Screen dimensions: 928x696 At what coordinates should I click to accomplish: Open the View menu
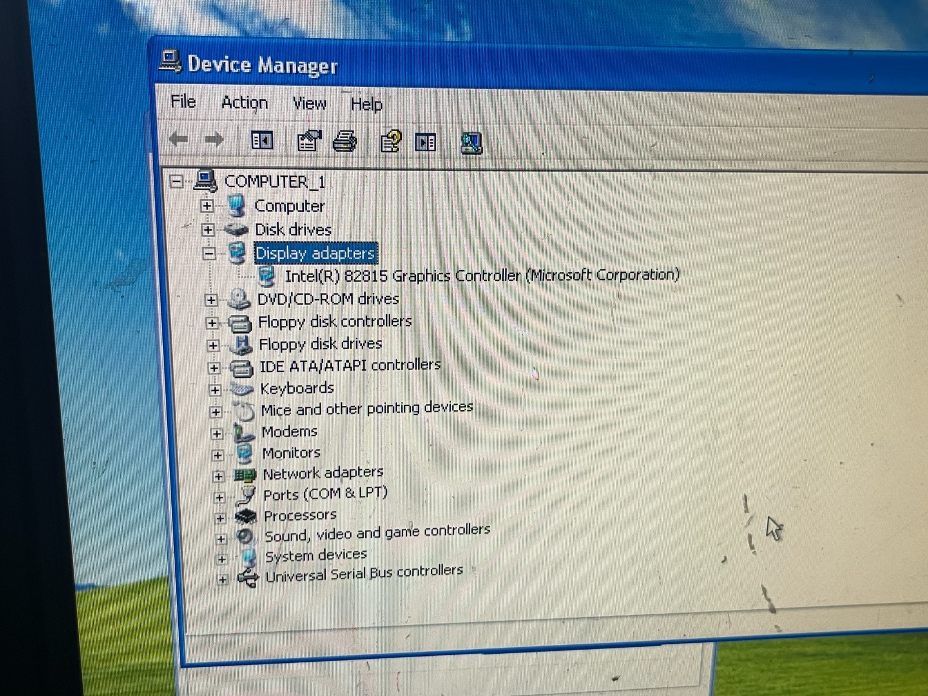click(309, 104)
